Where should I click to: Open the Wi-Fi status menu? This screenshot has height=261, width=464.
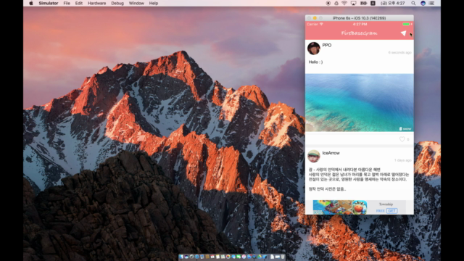point(344,3)
